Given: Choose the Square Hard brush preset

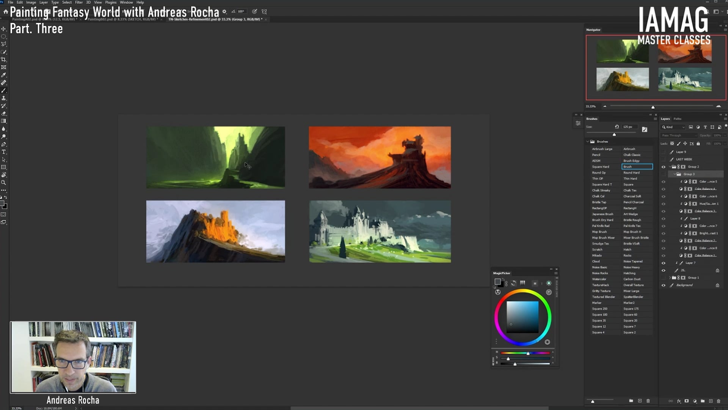Looking at the screenshot, I should click(601, 167).
